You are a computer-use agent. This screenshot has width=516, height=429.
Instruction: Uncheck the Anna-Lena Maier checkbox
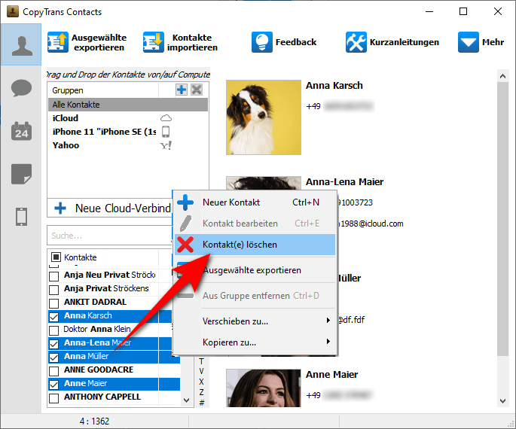53,344
